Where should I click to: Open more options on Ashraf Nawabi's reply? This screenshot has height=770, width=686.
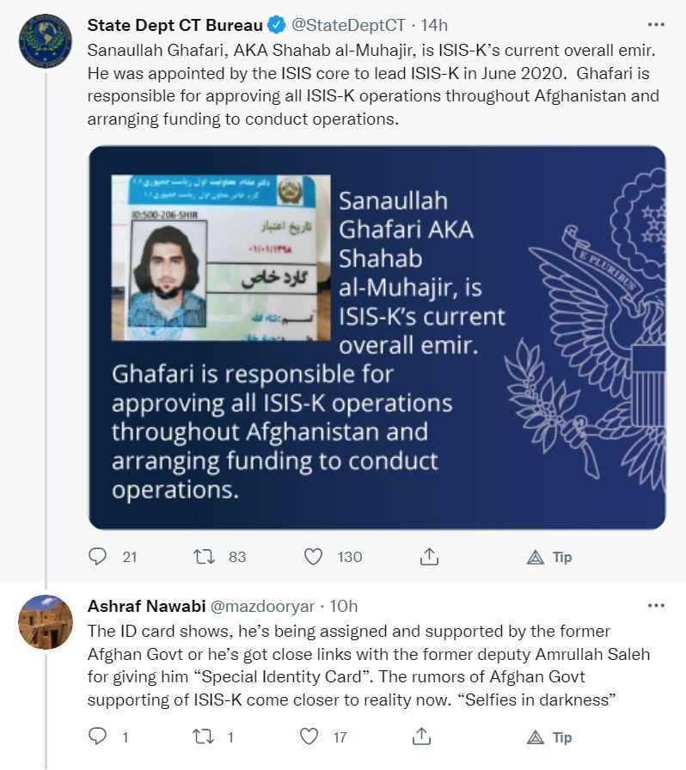coord(656,605)
